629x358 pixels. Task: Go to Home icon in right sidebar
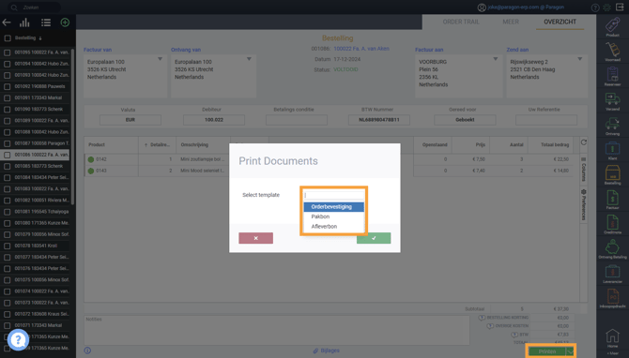(x=612, y=336)
